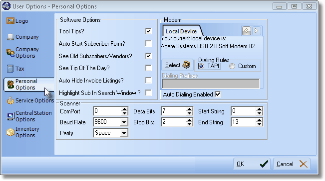Click the Select modem button
The width and height of the screenshot is (325, 181).
point(177,65)
